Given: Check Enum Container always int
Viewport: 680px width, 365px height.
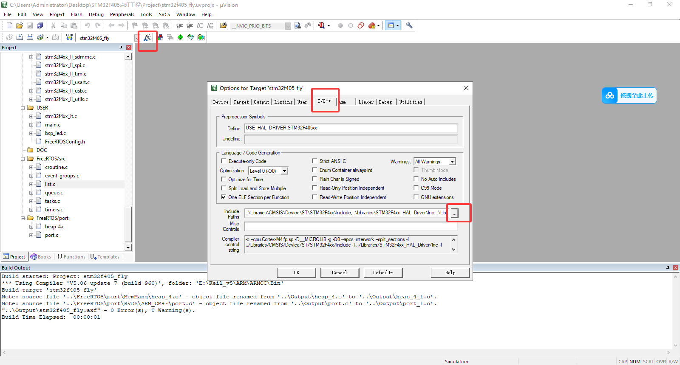Looking at the screenshot, I should click(x=314, y=170).
